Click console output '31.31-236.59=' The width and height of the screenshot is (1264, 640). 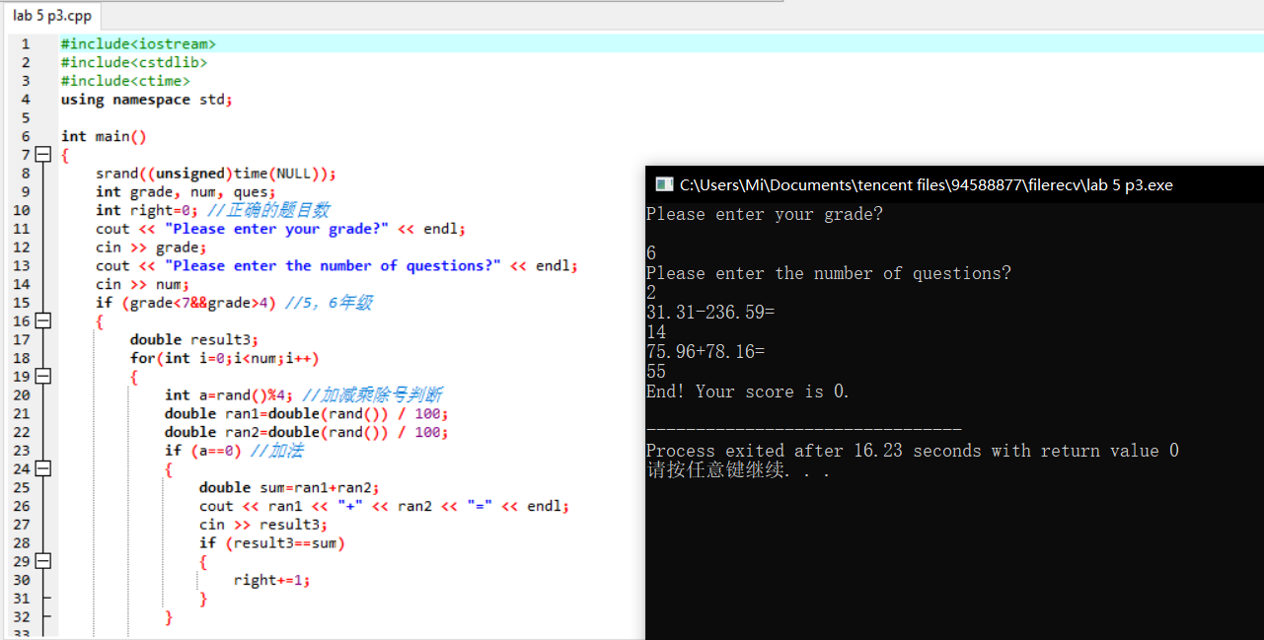click(710, 313)
